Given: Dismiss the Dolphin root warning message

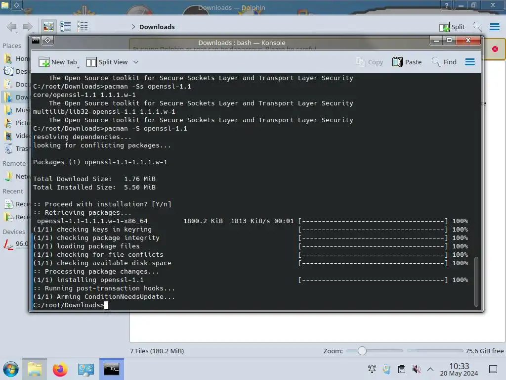Looking at the screenshot, I should tap(495, 49).
